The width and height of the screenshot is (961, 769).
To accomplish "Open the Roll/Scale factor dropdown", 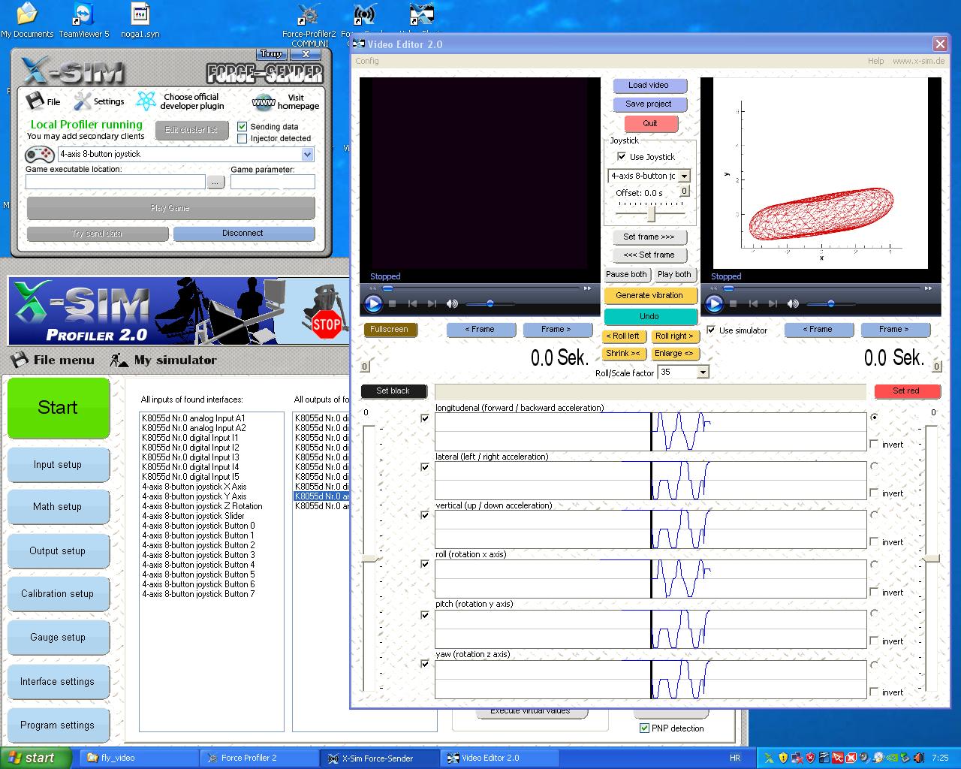I will pyautogui.click(x=703, y=372).
